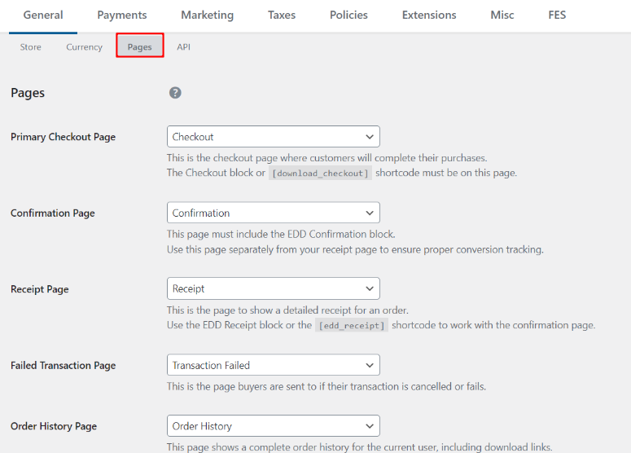Open the Receipt Page select box
The height and width of the screenshot is (453, 631).
[x=273, y=288]
